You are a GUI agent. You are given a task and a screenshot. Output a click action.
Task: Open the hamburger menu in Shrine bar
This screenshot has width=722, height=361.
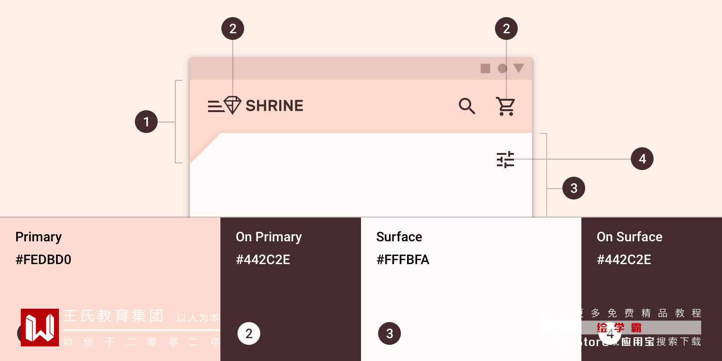click(x=215, y=106)
